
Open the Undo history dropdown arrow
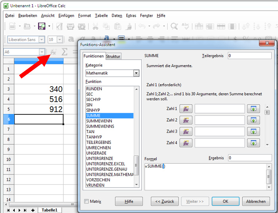tap(149, 26)
